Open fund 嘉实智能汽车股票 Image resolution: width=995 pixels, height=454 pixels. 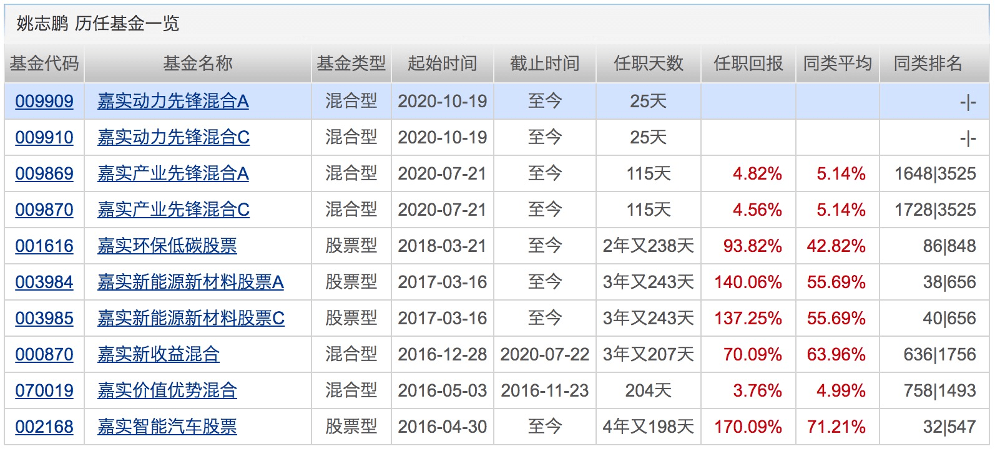[167, 427]
